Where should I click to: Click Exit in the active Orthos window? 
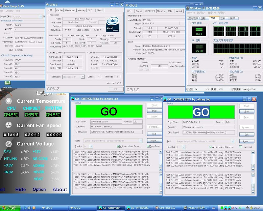coord(247,135)
